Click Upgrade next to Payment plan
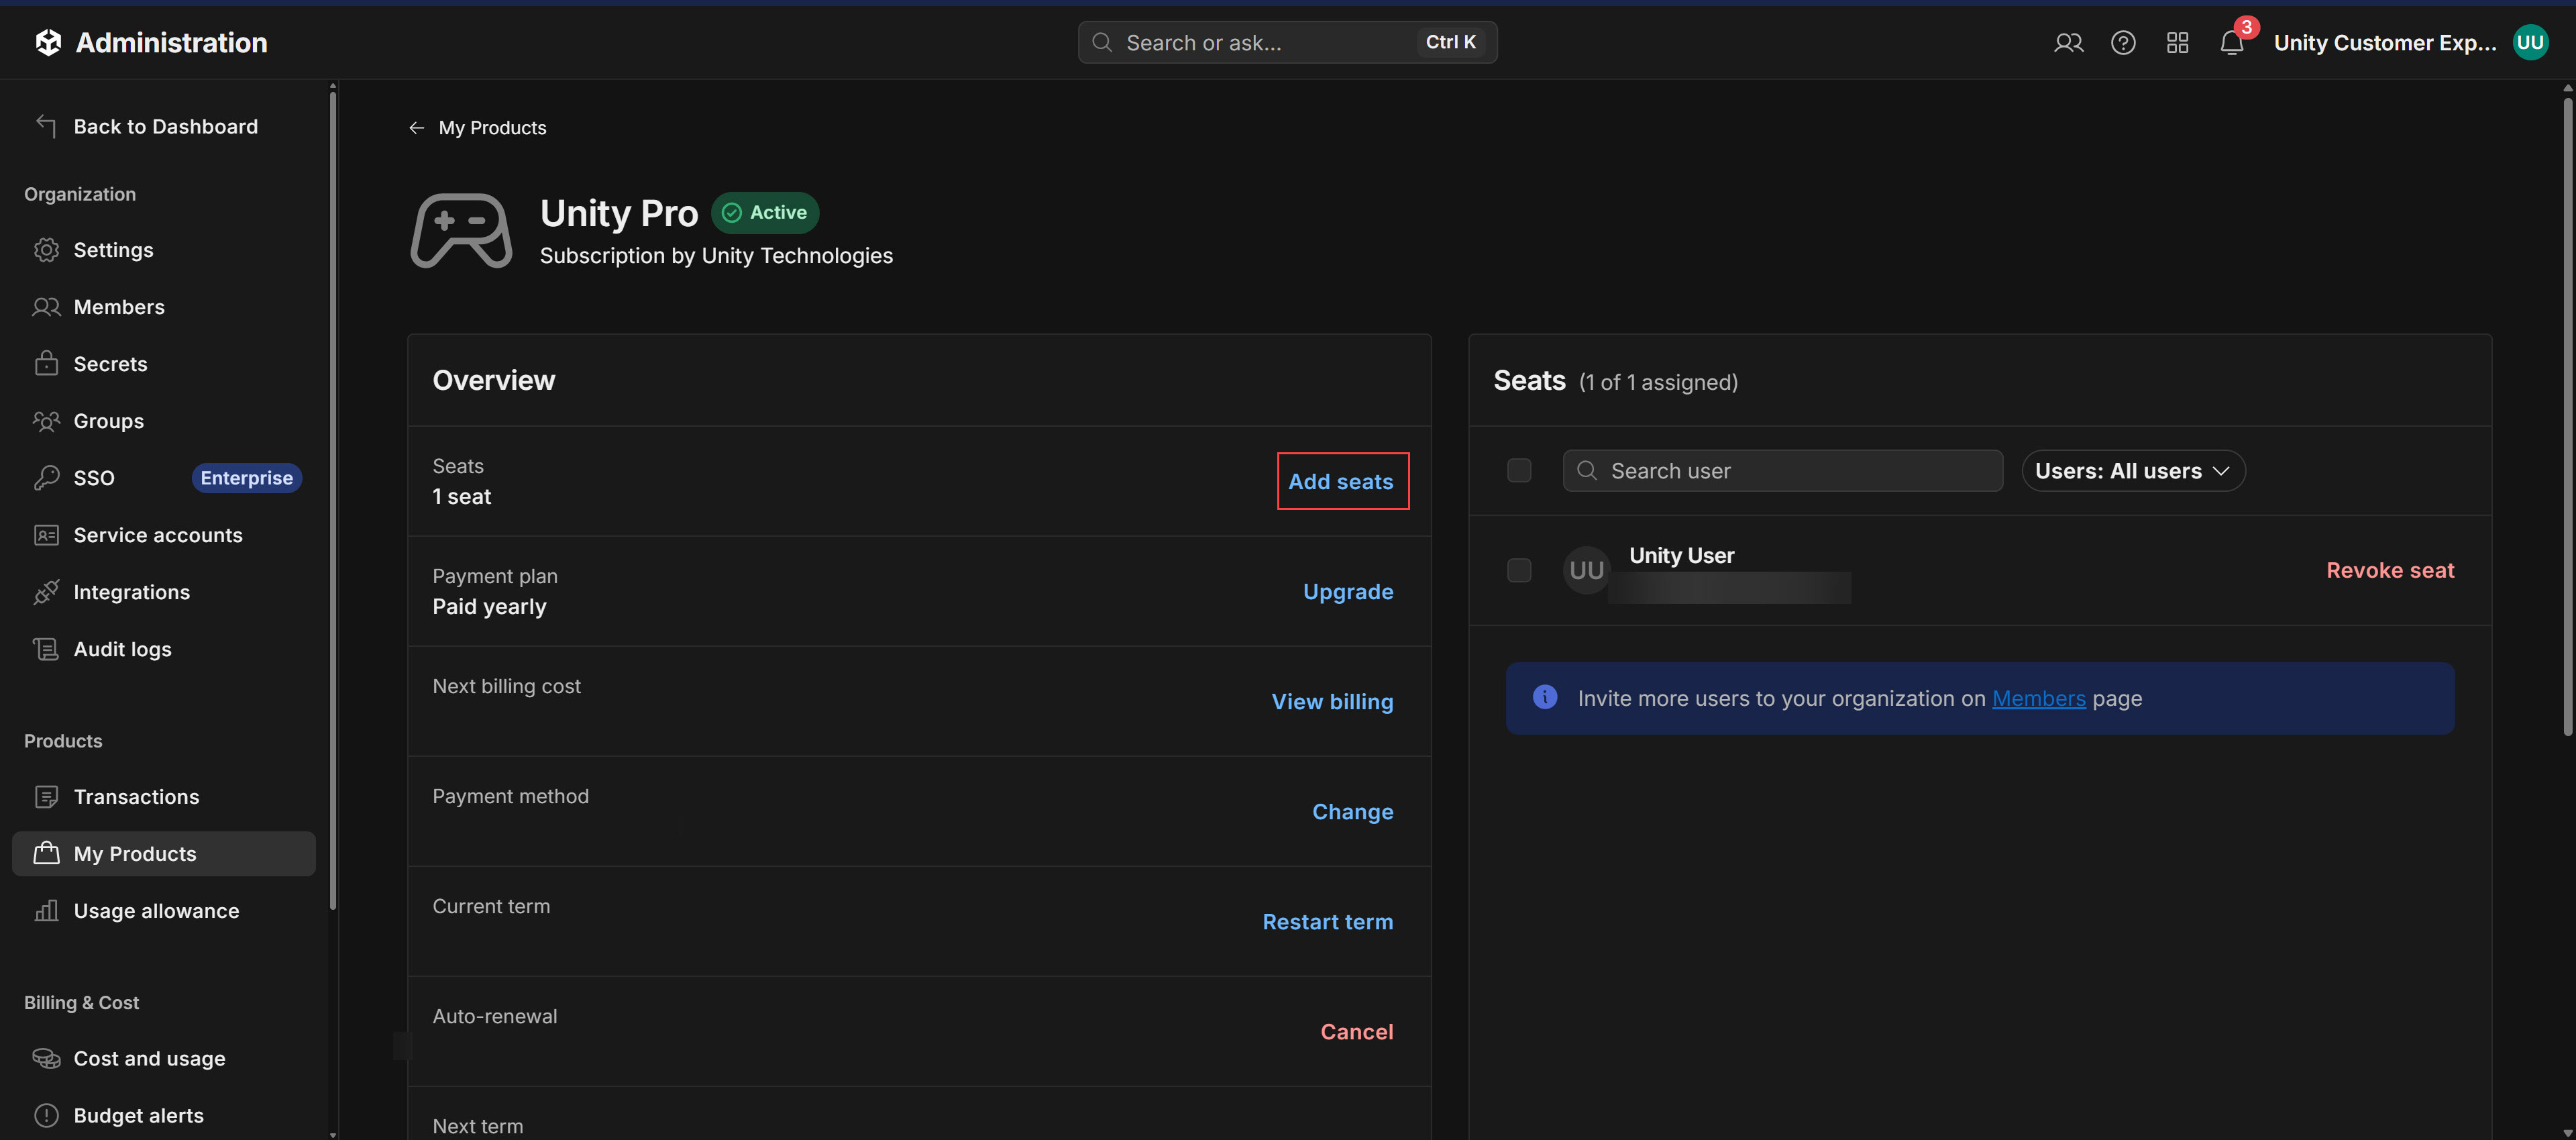 point(1347,592)
